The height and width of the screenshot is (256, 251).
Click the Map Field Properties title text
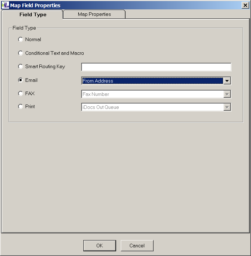(35, 5)
